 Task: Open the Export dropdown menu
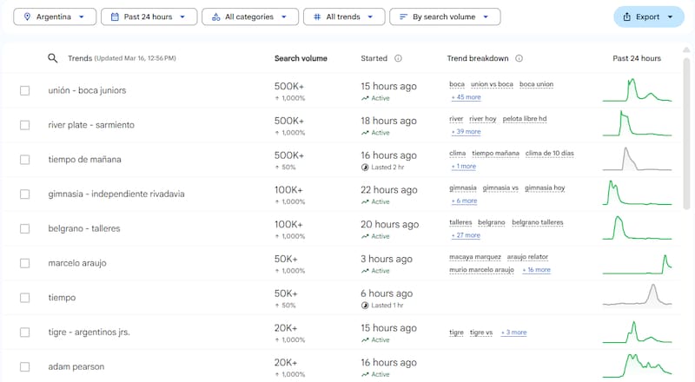(x=649, y=16)
